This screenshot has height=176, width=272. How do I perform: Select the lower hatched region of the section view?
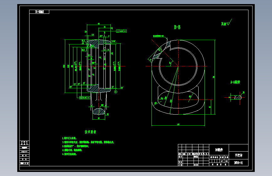click(x=99, y=89)
